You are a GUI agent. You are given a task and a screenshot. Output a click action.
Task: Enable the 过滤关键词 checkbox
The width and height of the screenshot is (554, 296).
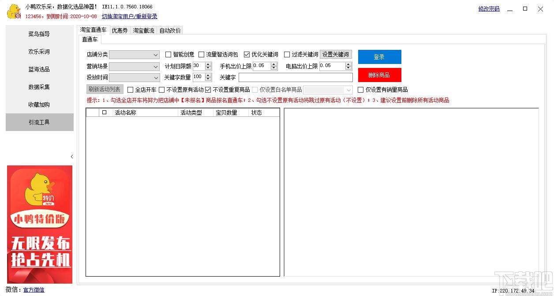(x=287, y=55)
